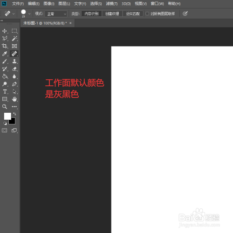Choose the 创建纹理 type button

[x=112, y=14]
